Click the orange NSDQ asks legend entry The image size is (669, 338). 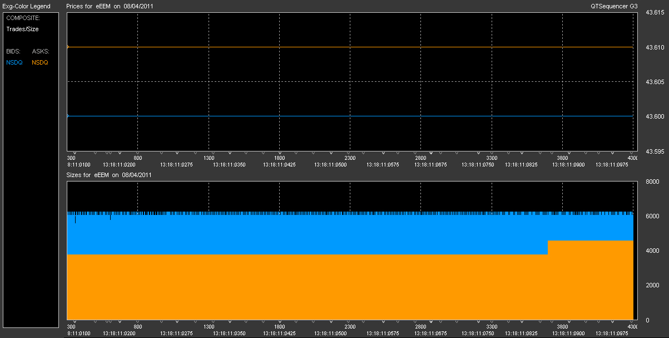(x=40, y=62)
